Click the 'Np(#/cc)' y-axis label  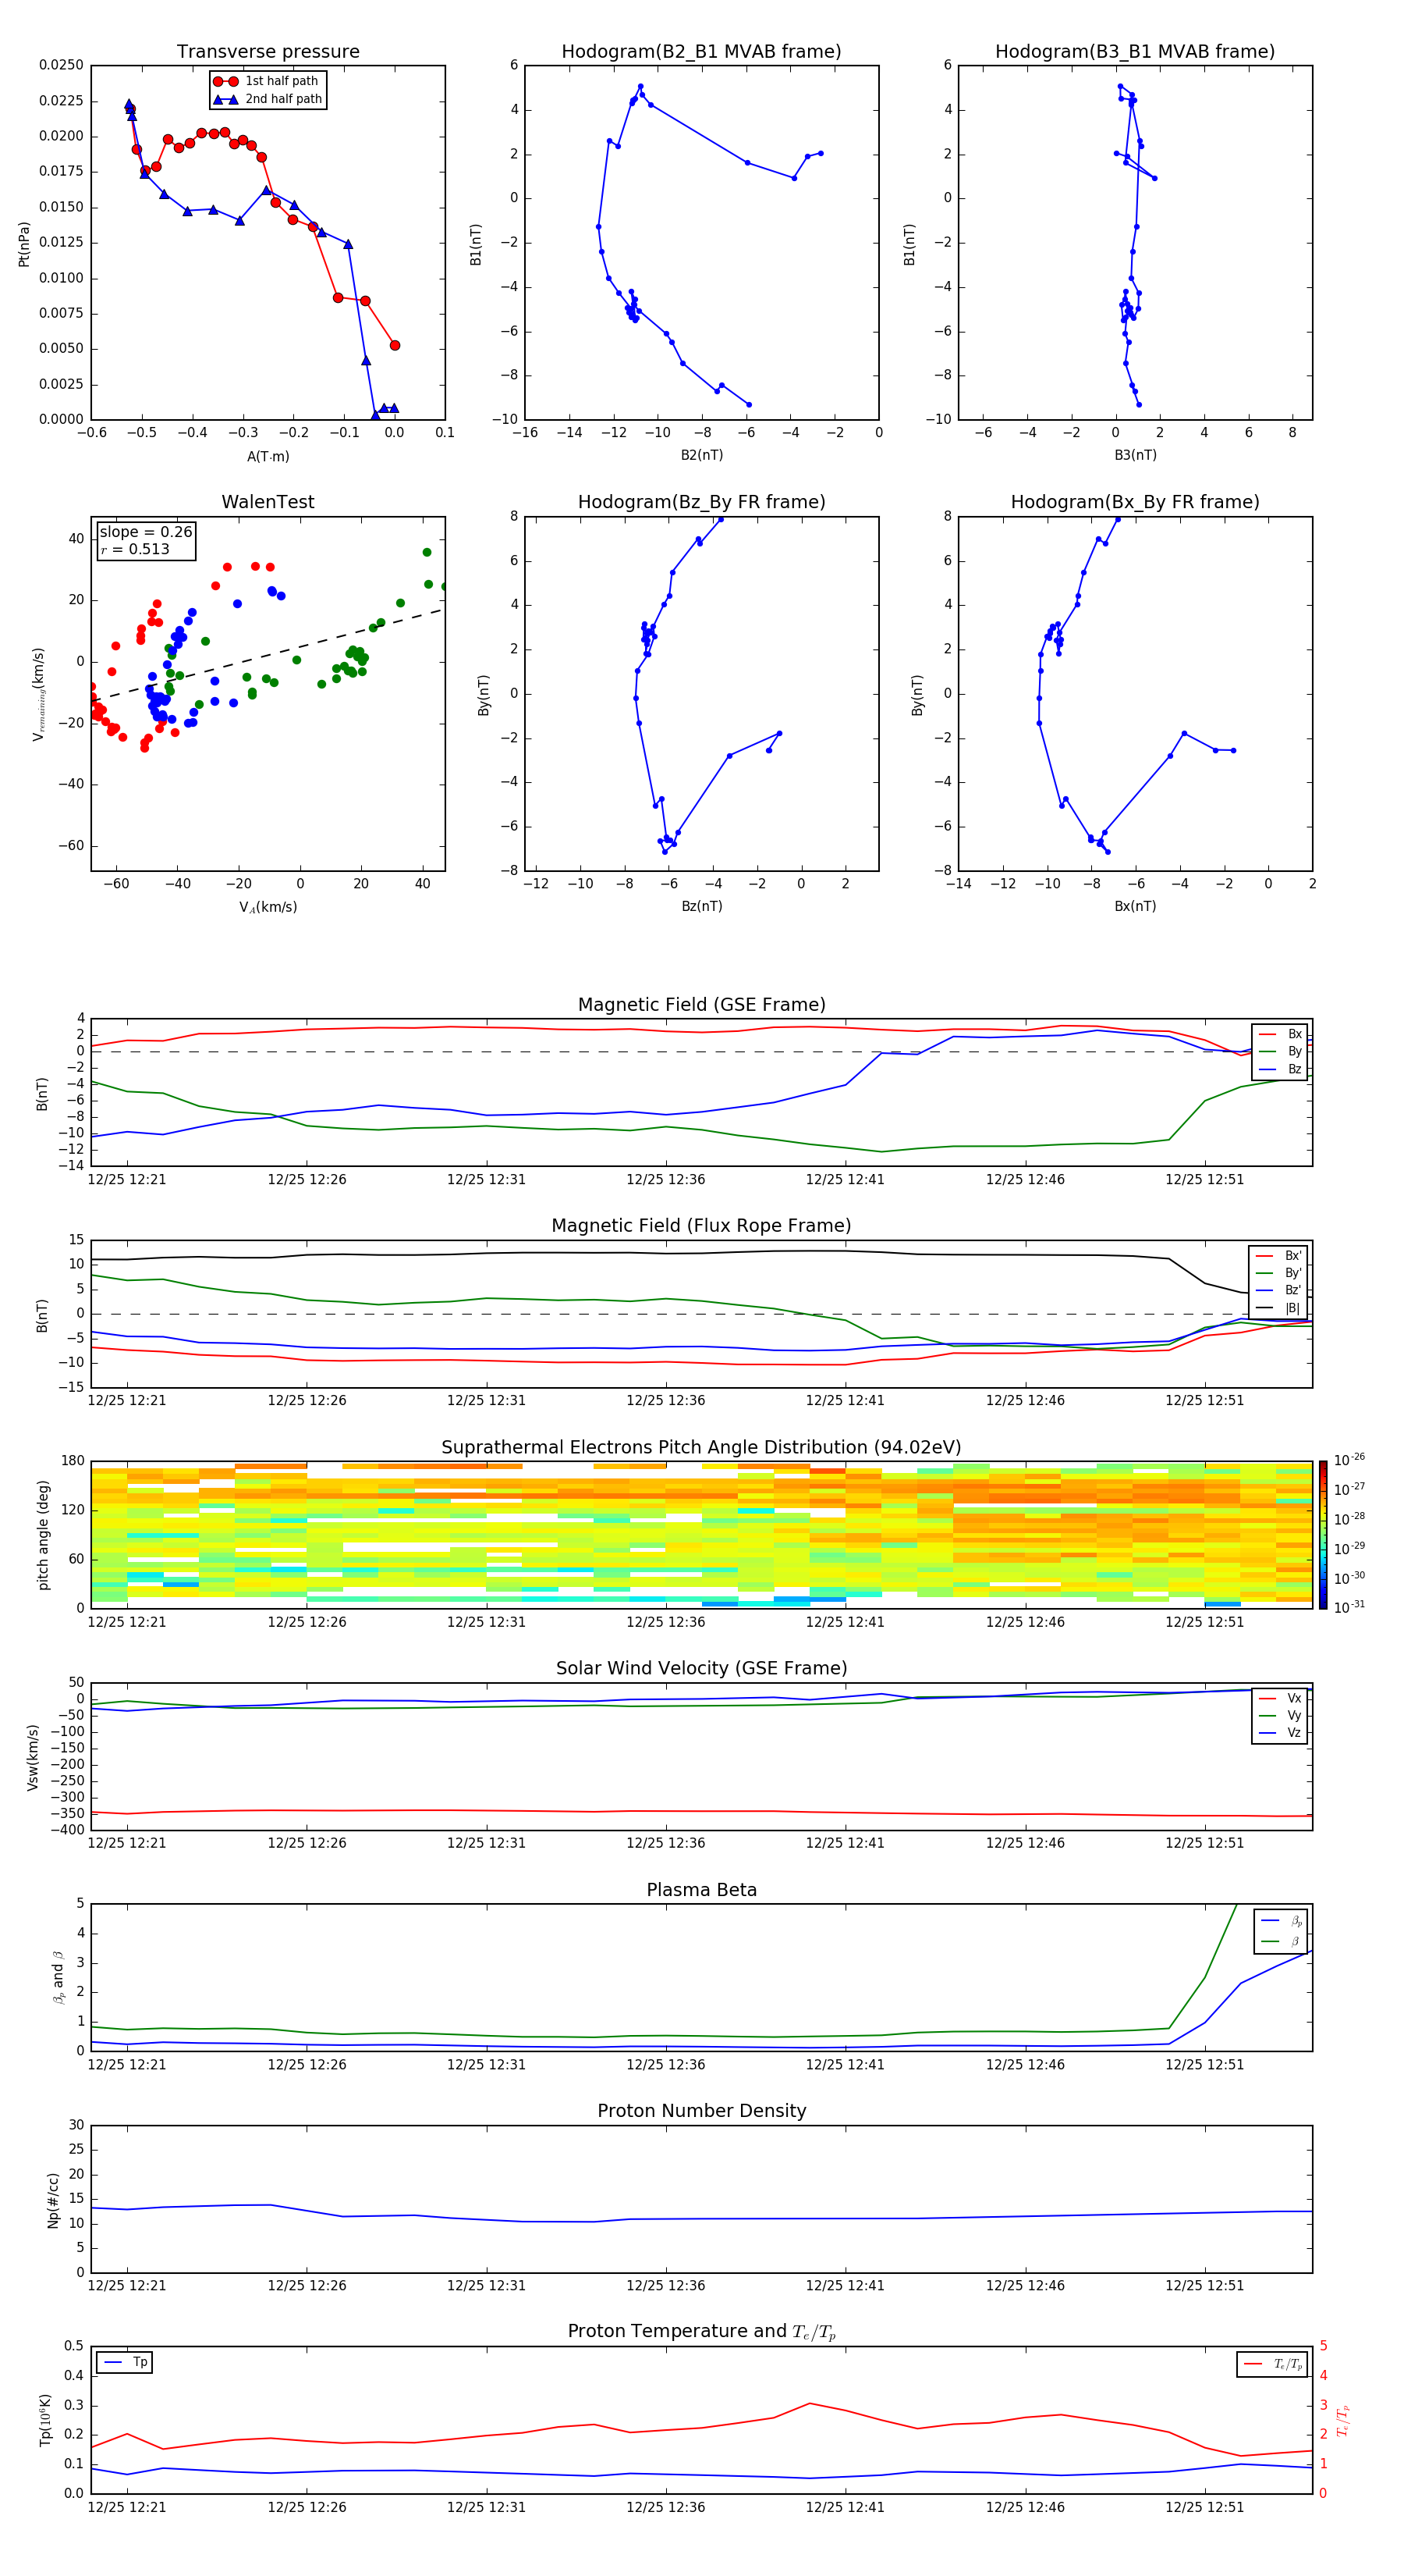click(x=53, y=2200)
